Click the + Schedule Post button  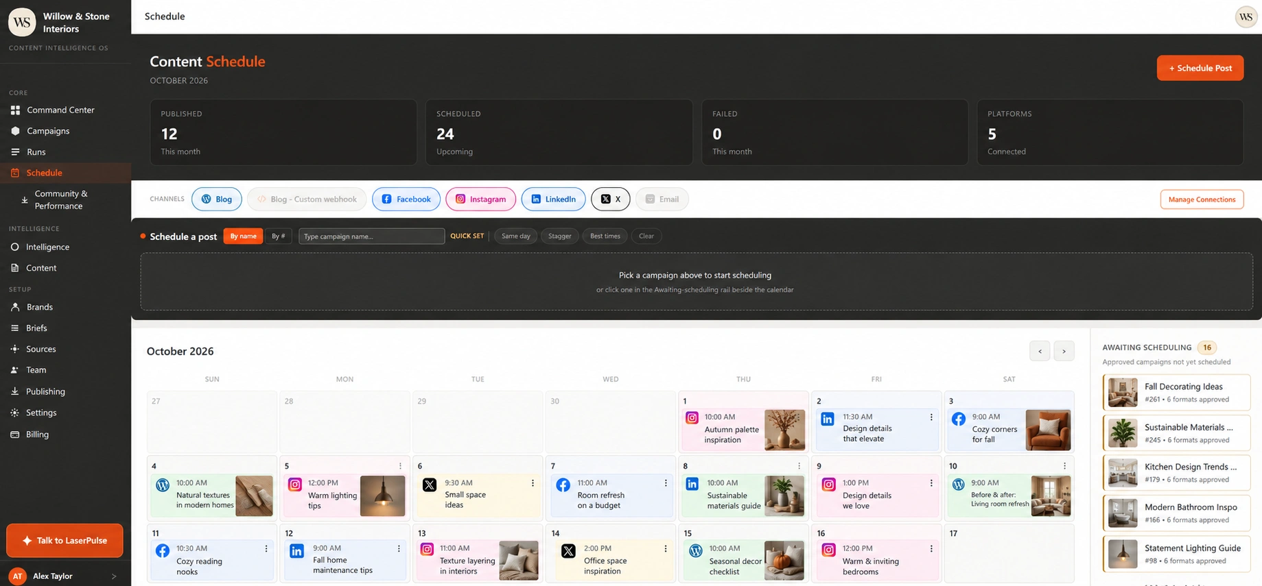[x=1200, y=68]
